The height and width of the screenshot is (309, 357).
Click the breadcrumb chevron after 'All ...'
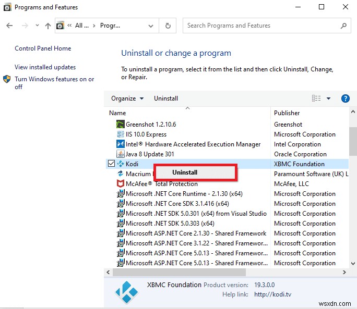tap(94, 26)
